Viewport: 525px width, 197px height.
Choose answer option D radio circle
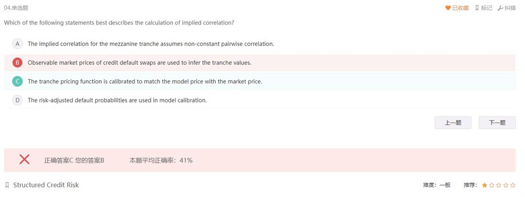(x=17, y=100)
